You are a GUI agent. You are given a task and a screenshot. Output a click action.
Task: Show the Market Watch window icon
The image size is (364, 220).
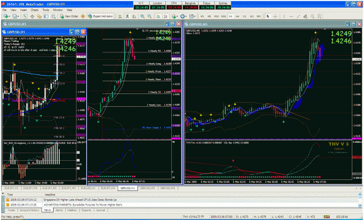click(25, 16)
